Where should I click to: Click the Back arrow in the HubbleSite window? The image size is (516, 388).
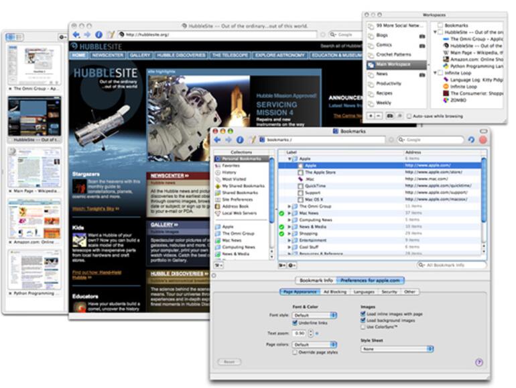(x=76, y=34)
